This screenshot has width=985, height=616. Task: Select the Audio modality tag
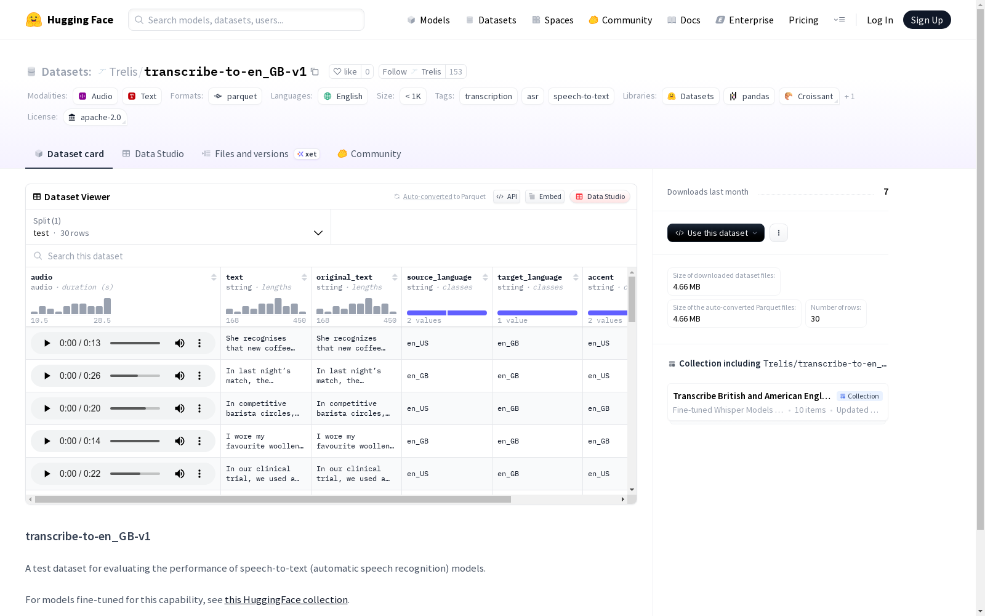[x=95, y=96]
